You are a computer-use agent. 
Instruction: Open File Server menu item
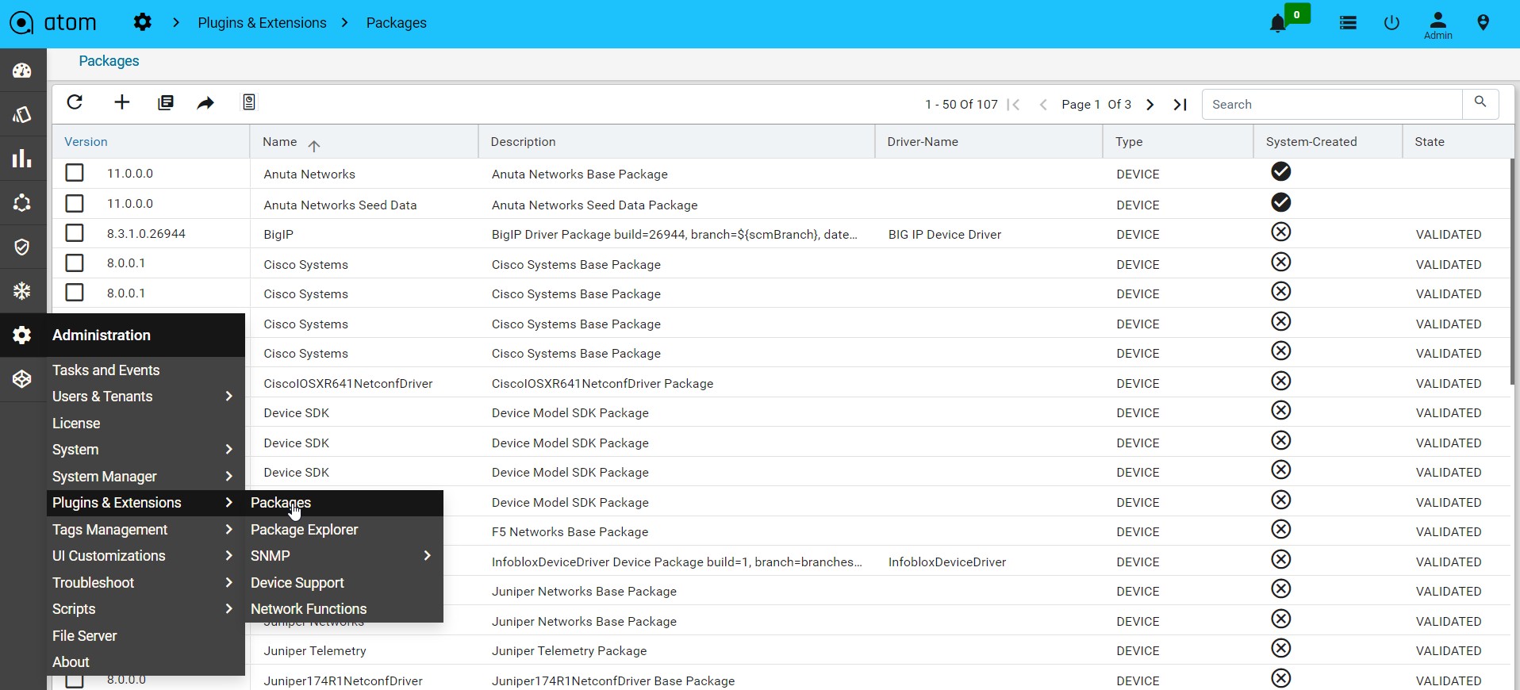(x=84, y=636)
